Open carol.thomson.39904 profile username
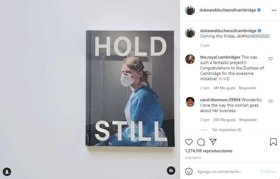This screenshot has height=179, width=280. [x=220, y=100]
